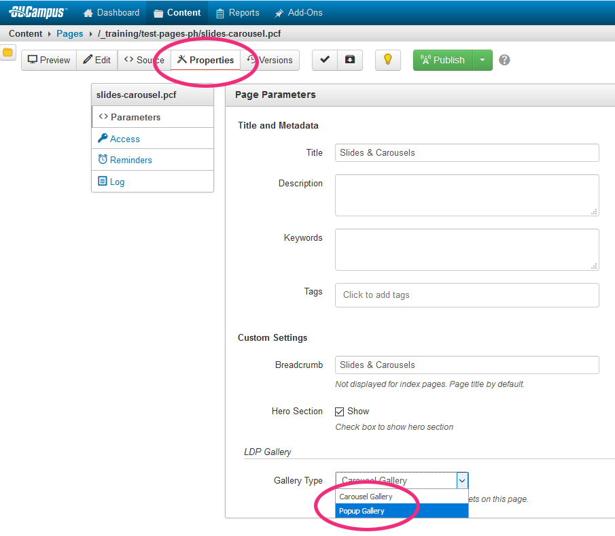Click the Content breadcrumb text
This screenshot has height=536, width=615.
[26, 34]
